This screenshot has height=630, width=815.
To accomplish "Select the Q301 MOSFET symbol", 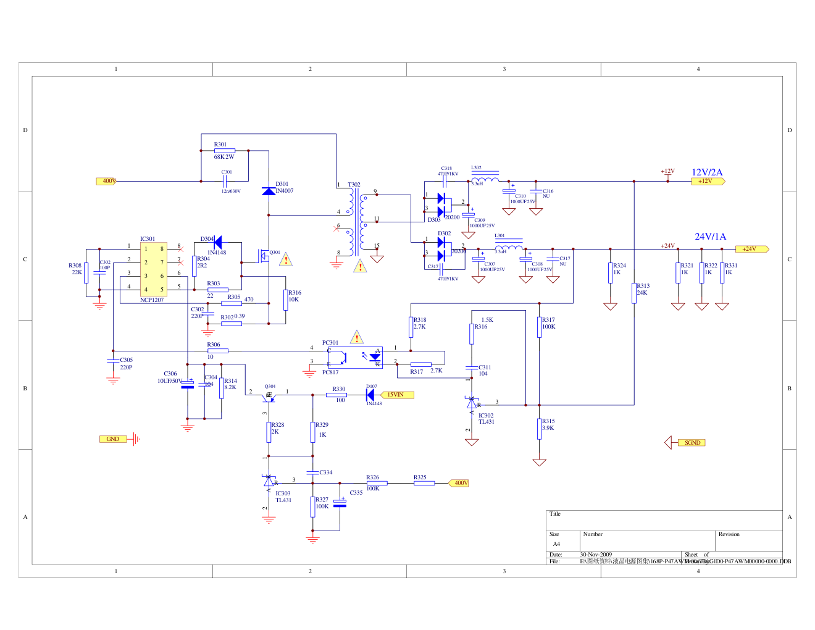I will coord(264,255).
